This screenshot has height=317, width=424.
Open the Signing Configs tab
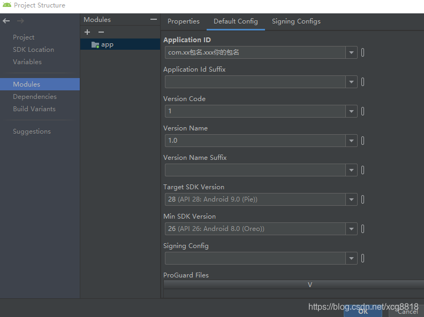[x=296, y=21]
